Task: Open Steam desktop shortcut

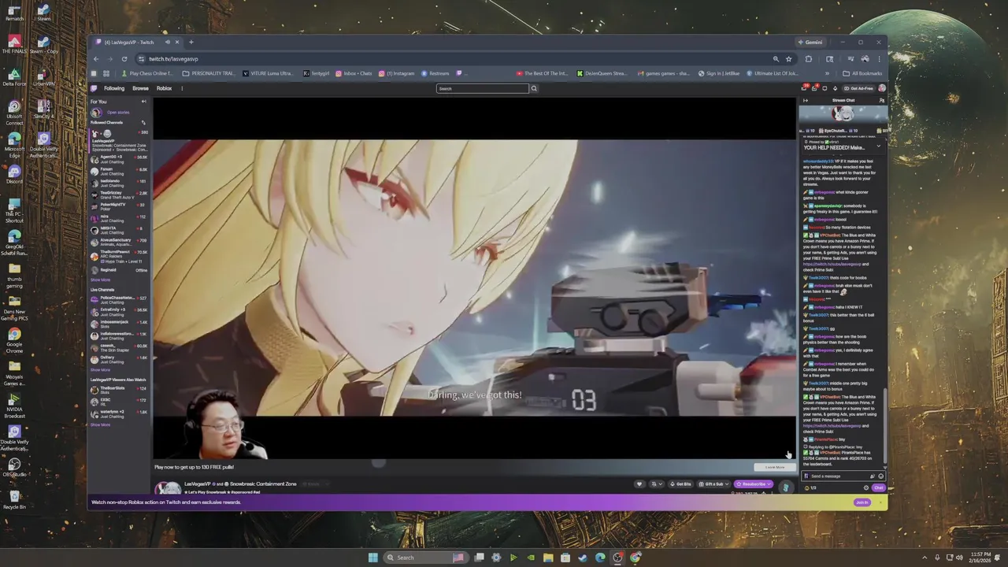Action: coord(43,13)
